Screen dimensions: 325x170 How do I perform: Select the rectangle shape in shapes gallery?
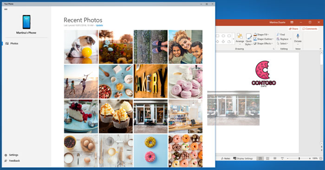pyautogui.click(x=218, y=36)
